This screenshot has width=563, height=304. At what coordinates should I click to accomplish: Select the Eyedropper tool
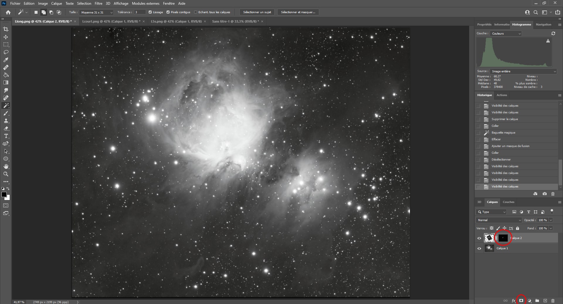pos(6,60)
